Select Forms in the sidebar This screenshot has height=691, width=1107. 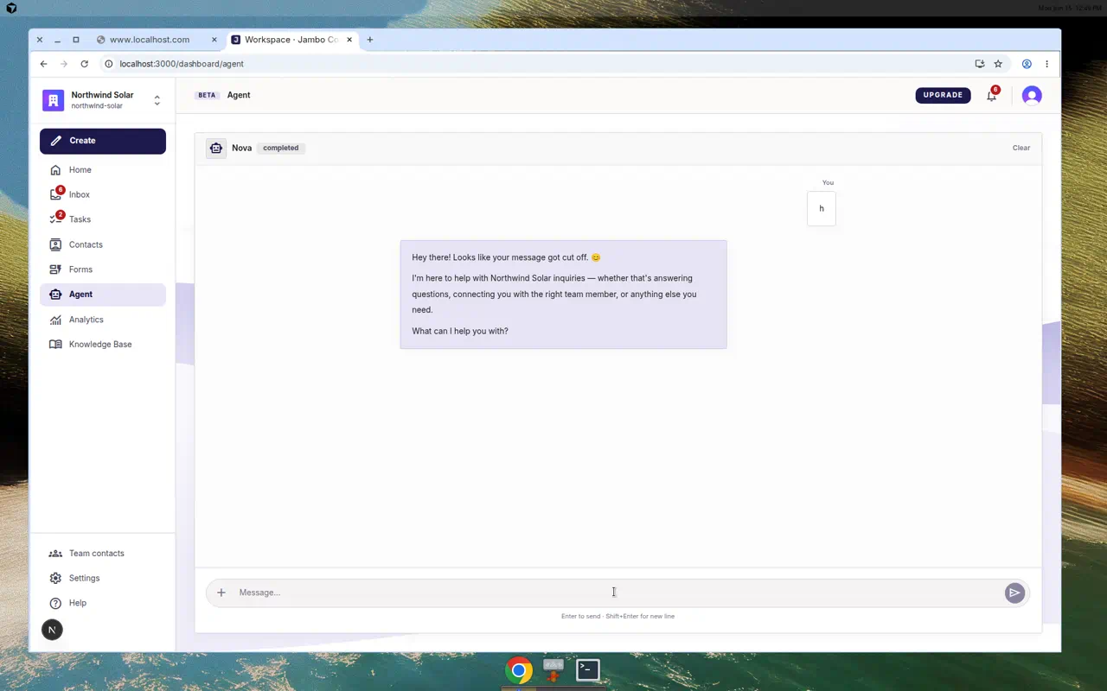pyautogui.click(x=103, y=269)
